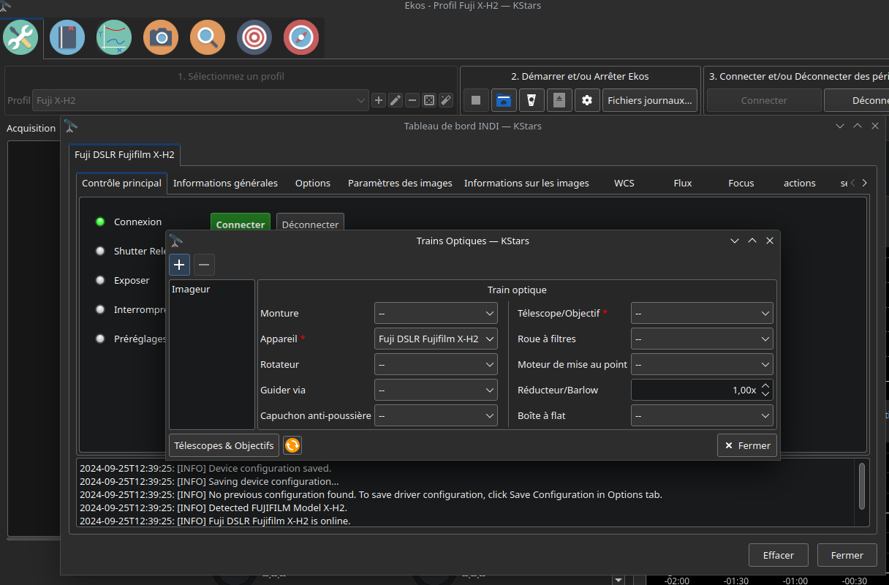Decrease the Réducteur/Barlow value with down arrow
889x585 pixels.
[765, 394]
